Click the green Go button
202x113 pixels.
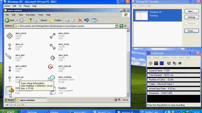pyautogui.click(x=123, y=26)
